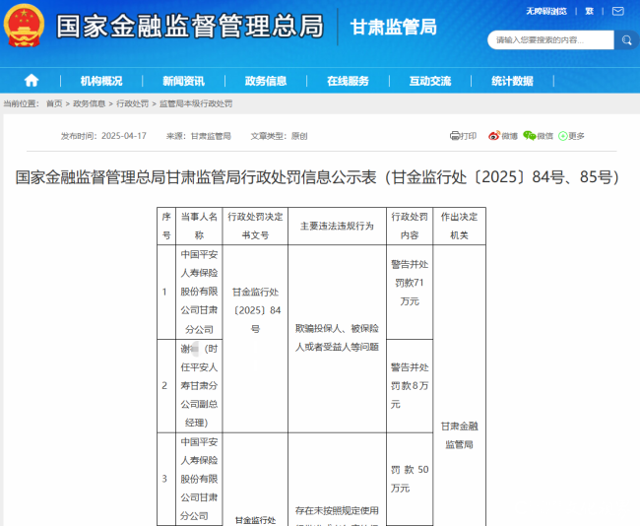This screenshot has height=526, width=640.
Task: Go to 行政处罚 in breadcrumb
Action: 133,103
